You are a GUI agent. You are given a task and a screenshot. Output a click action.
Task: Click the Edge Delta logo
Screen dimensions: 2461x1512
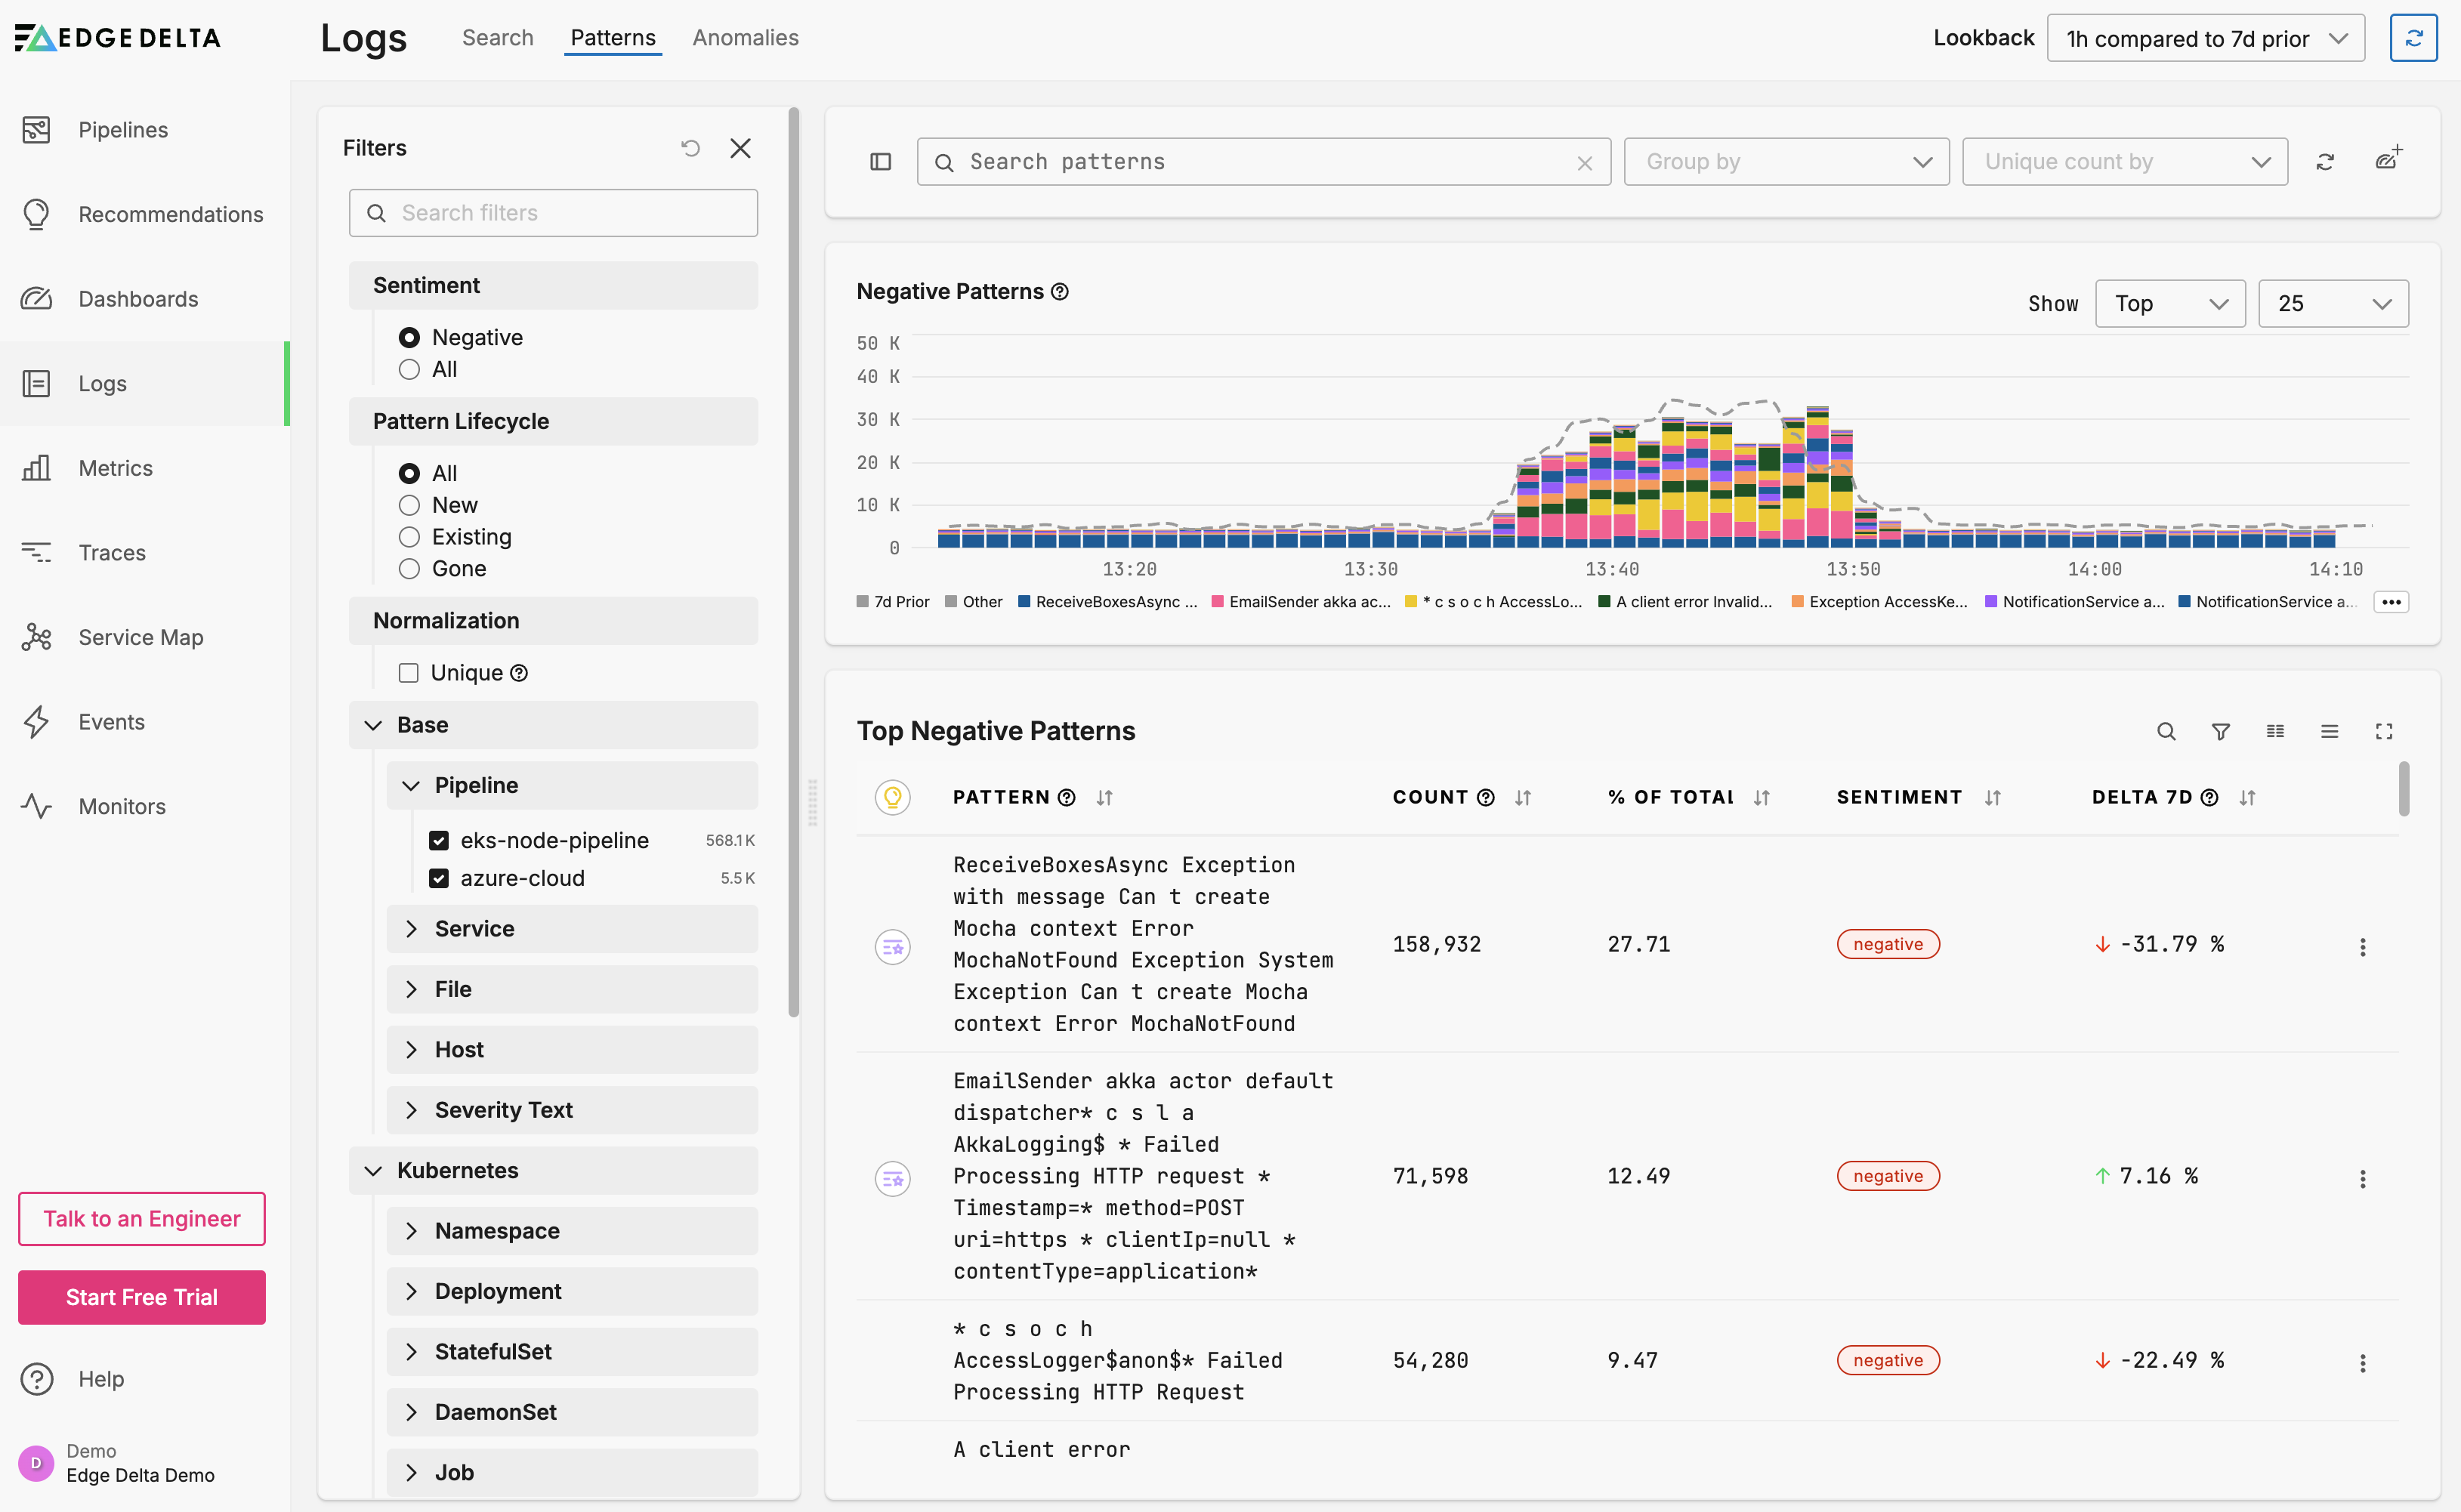[118, 38]
